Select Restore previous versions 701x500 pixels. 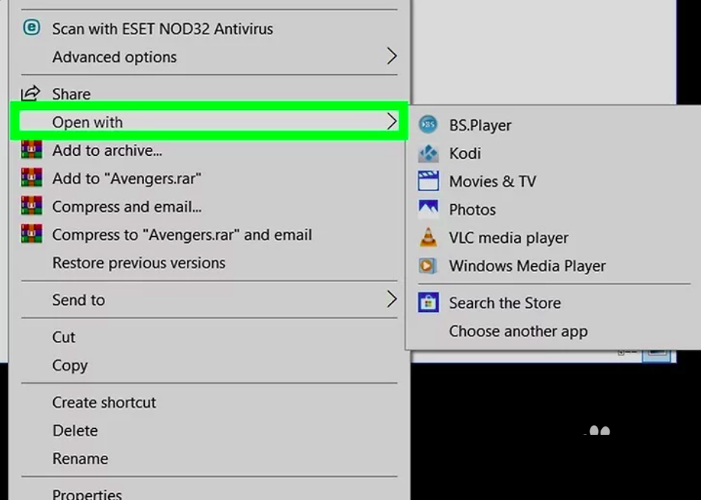209,262
